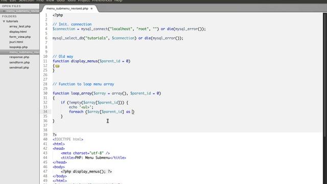This screenshot has height=184, width=327.
Task: Click the "localhost" string on line 4
Action: pyautogui.click(x=121, y=29)
